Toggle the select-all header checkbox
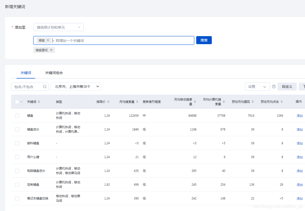 coord(17,102)
